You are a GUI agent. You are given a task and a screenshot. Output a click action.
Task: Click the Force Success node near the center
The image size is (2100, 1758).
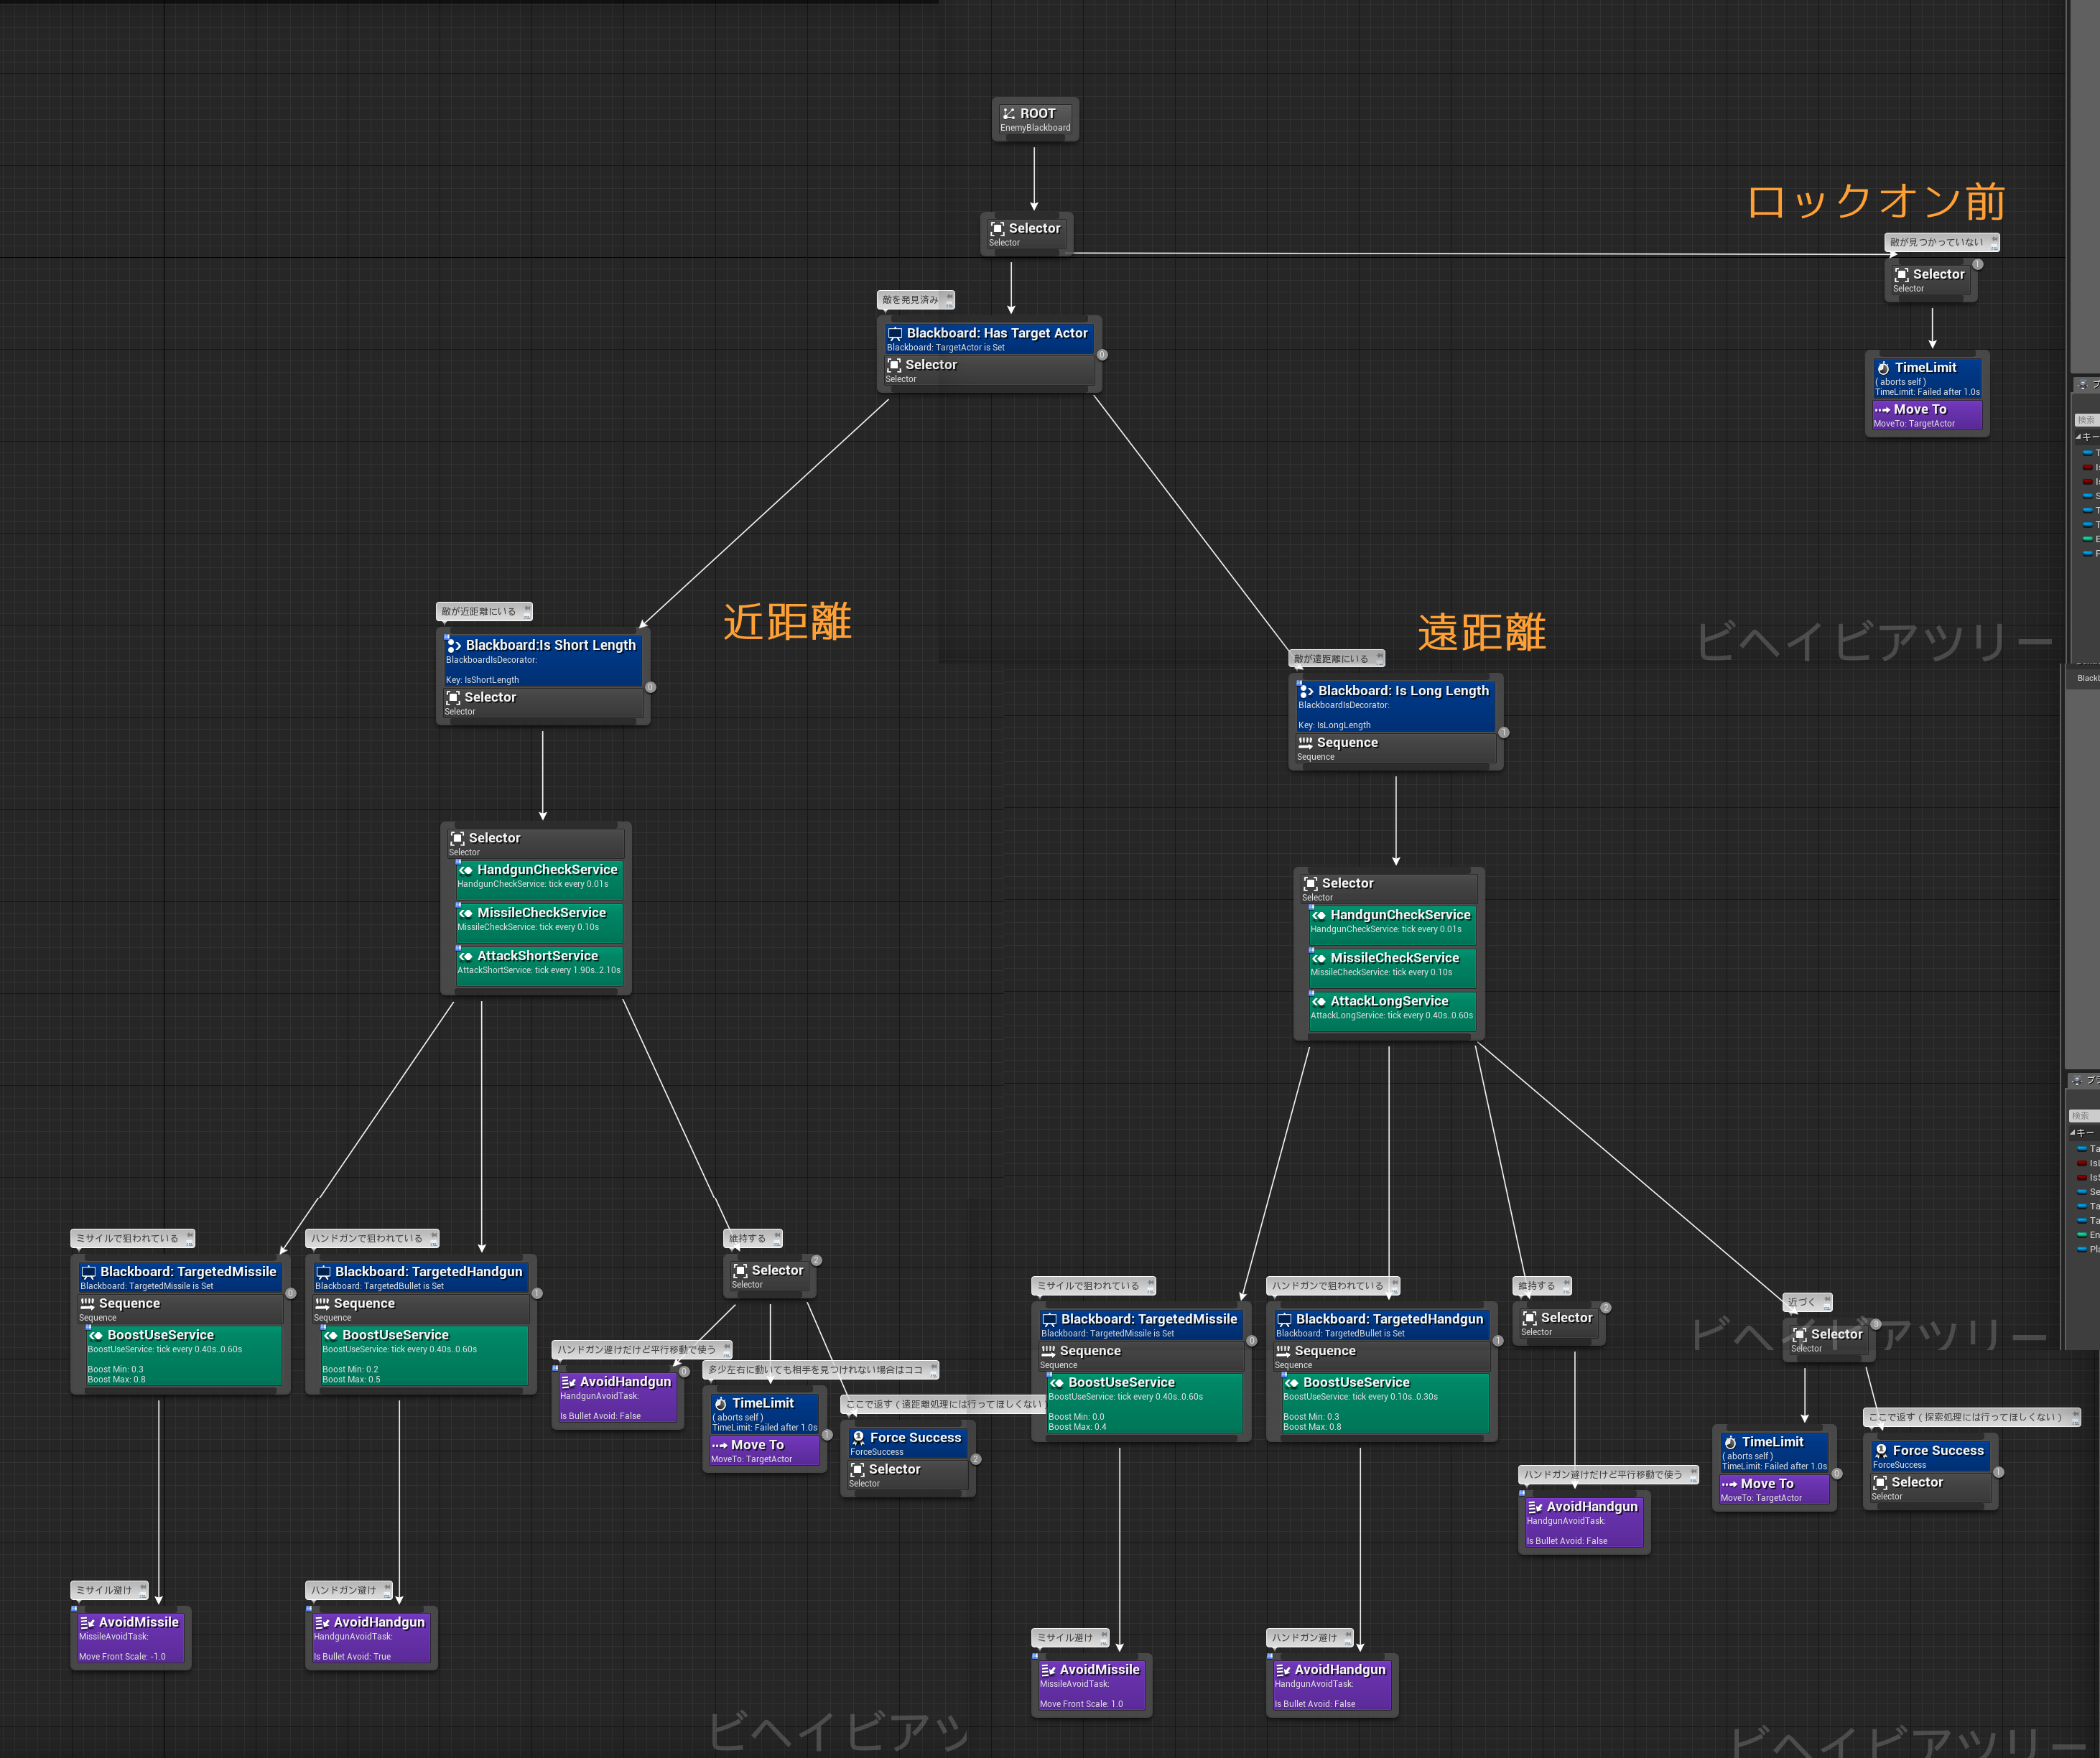908,1437
